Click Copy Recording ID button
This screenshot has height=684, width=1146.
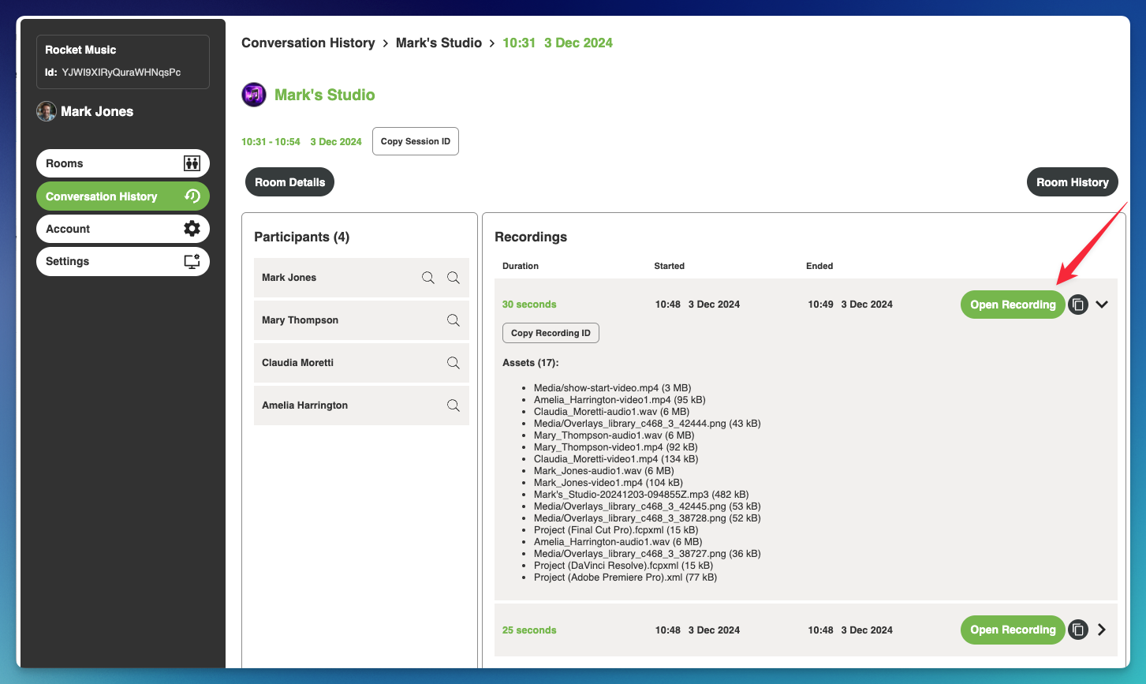click(x=551, y=333)
